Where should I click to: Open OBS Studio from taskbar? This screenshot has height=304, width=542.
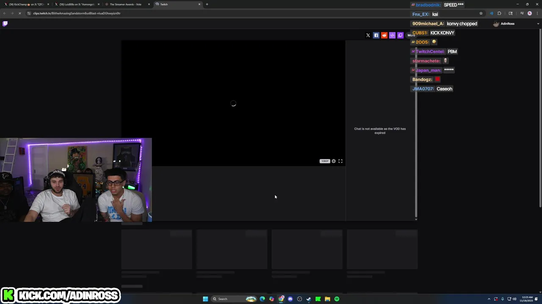299,299
